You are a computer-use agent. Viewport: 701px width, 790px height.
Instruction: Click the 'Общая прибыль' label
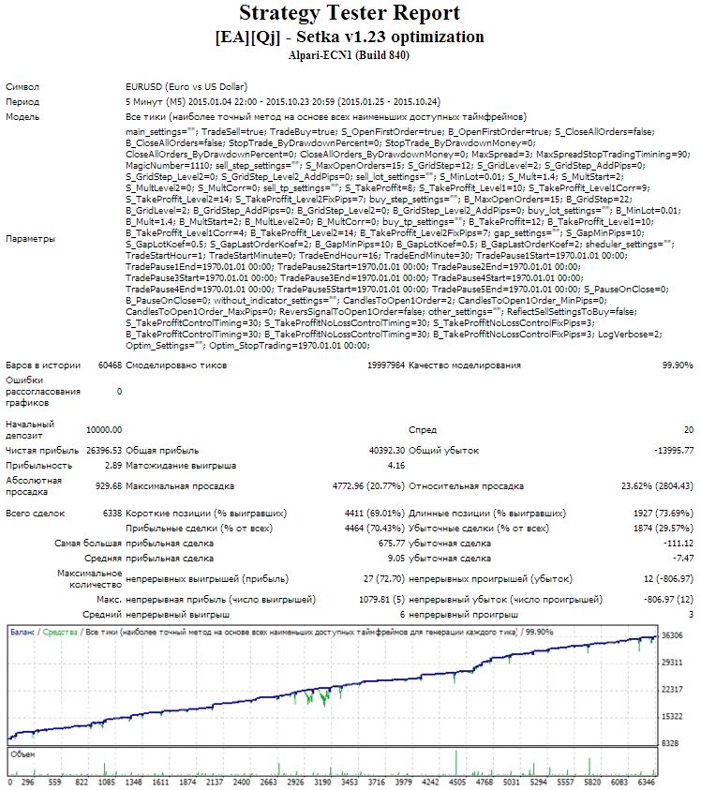pos(162,451)
